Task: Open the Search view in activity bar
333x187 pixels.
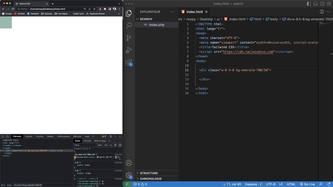Action: click(x=129, y=25)
